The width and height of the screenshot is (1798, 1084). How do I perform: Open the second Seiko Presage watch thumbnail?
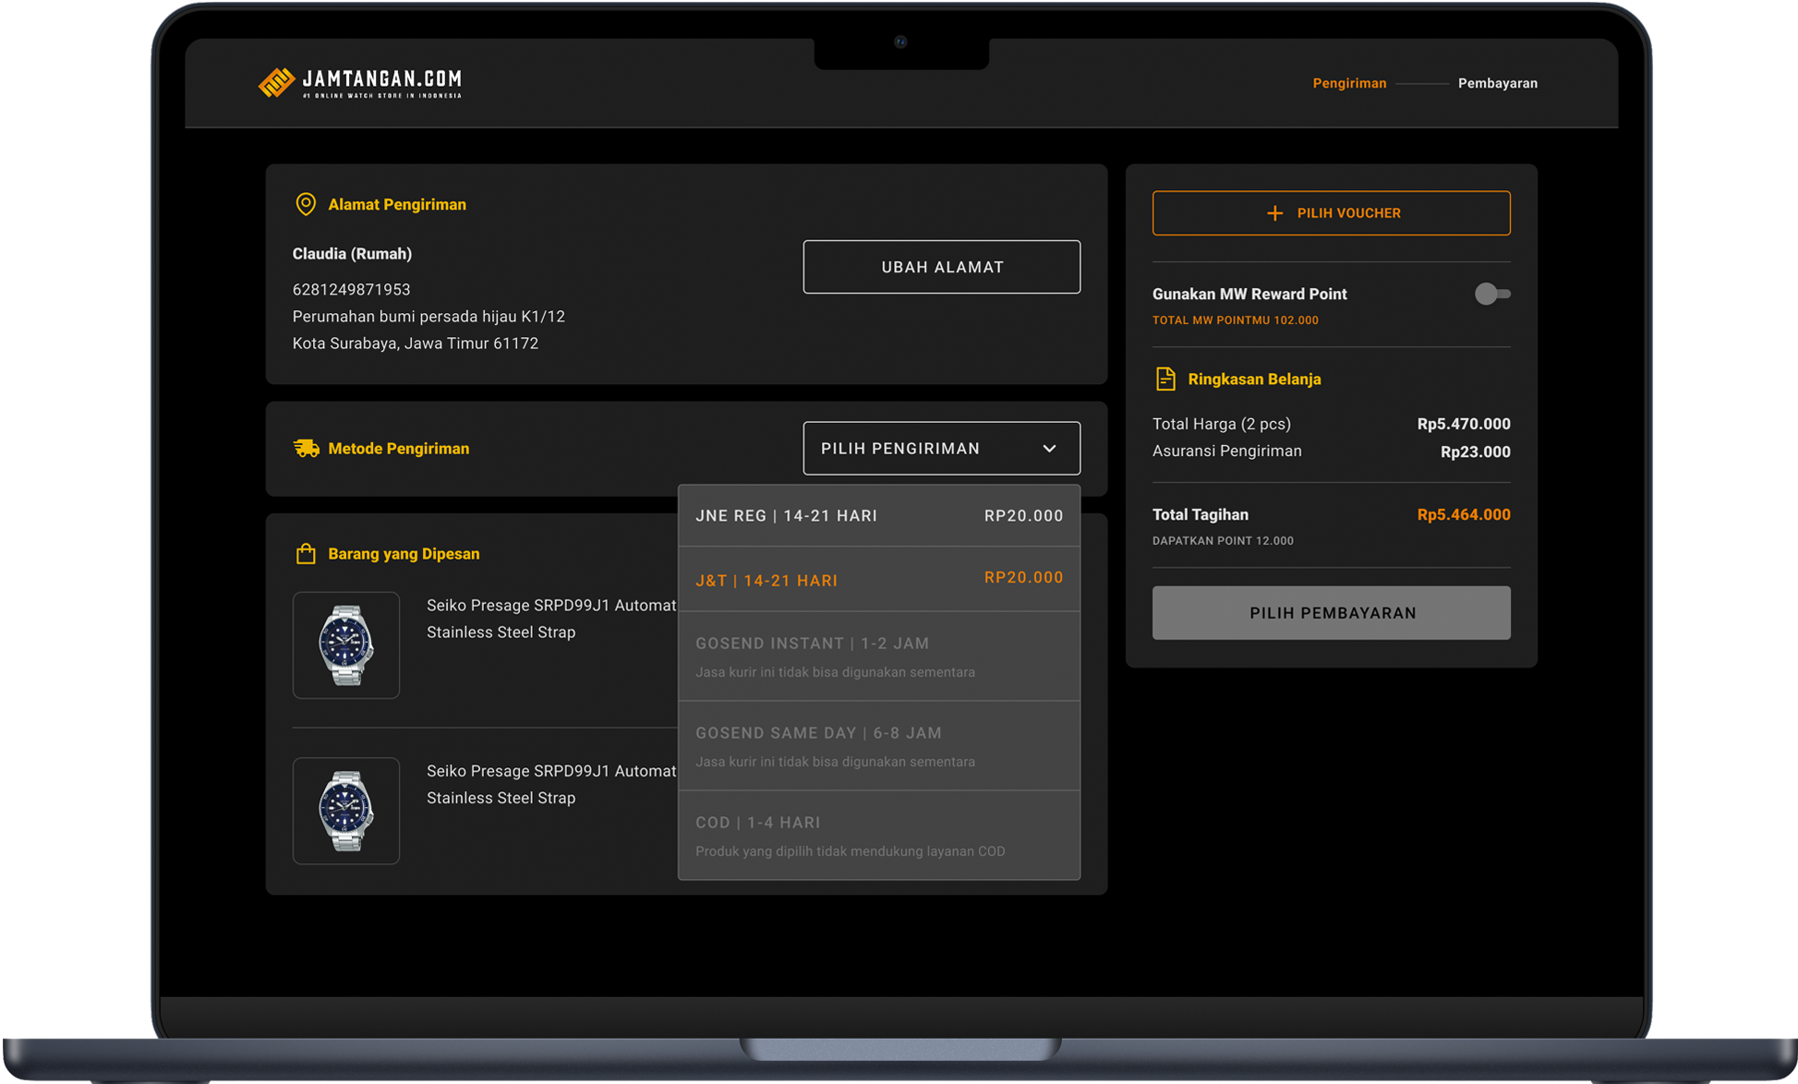coord(346,811)
